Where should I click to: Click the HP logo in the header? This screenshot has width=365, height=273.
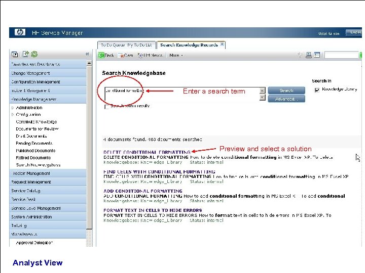tap(20, 32)
